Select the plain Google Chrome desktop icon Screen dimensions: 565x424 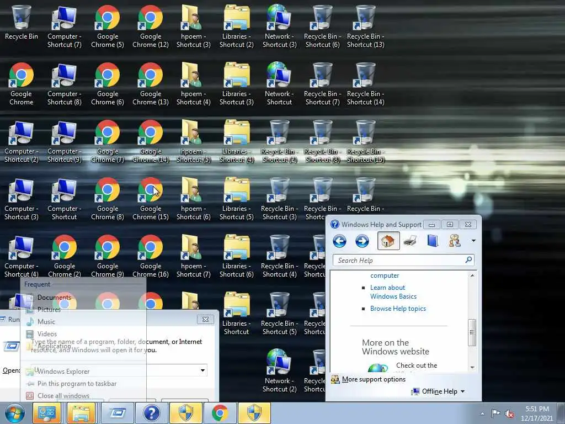click(22, 84)
